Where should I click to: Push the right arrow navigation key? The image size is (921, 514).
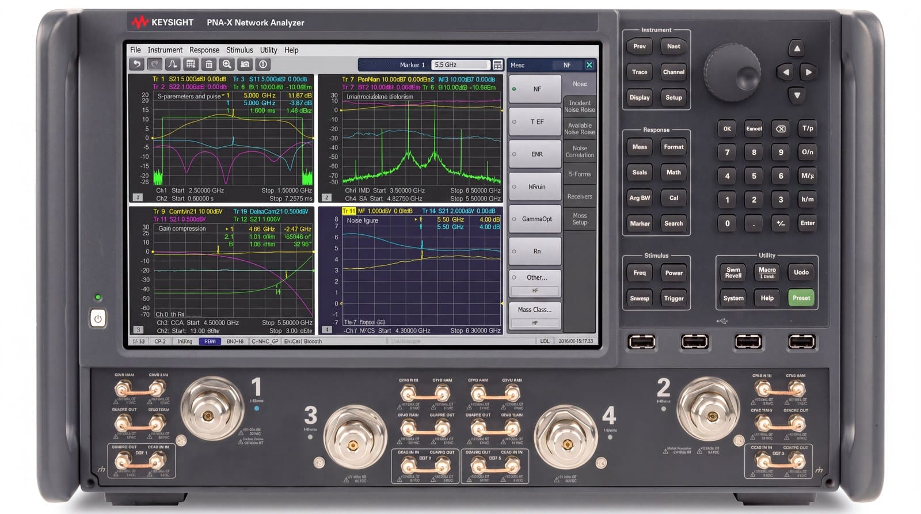(808, 72)
